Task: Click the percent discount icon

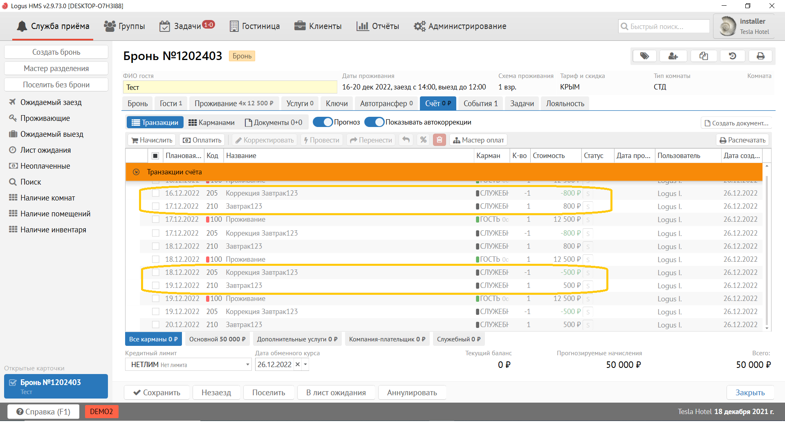Action: (x=423, y=140)
